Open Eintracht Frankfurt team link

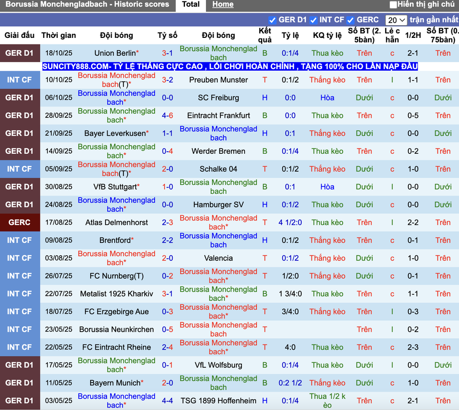[218, 116]
